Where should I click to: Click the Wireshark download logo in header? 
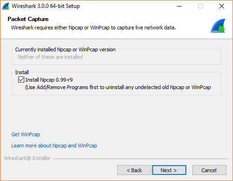click(x=218, y=26)
